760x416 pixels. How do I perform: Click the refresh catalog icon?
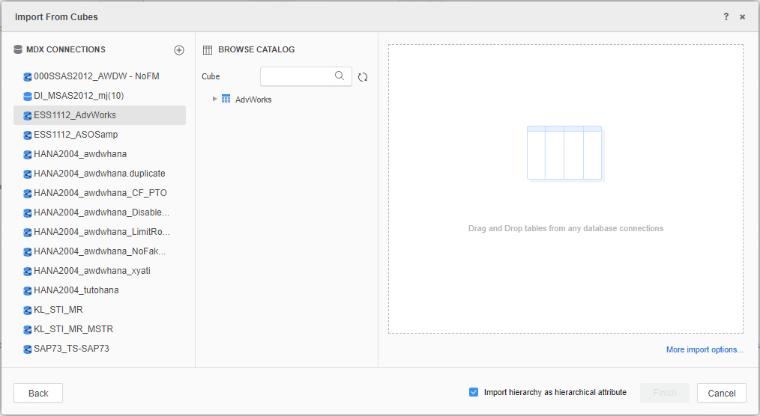point(363,77)
